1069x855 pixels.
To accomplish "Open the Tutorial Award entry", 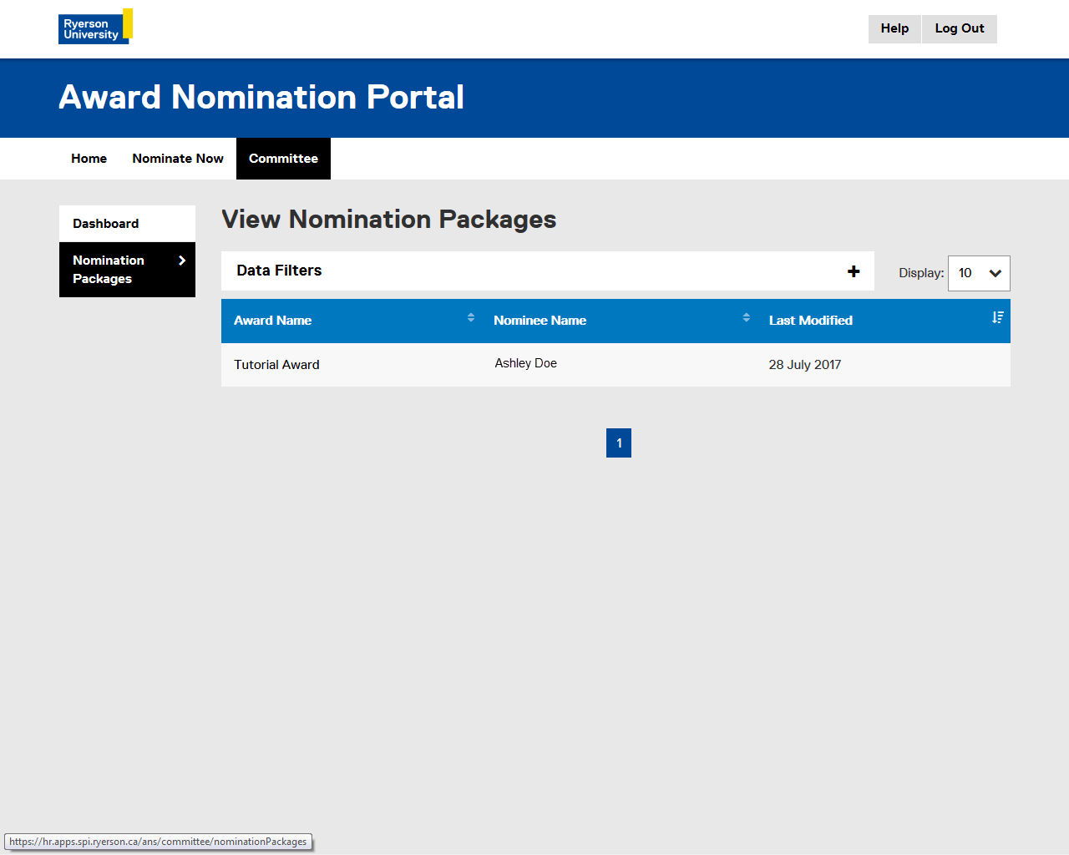I will tap(276, 365).
